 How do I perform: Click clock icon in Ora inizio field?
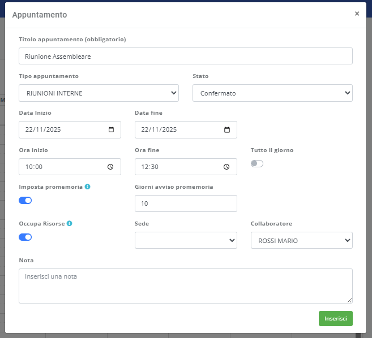(x=111, y=167)
